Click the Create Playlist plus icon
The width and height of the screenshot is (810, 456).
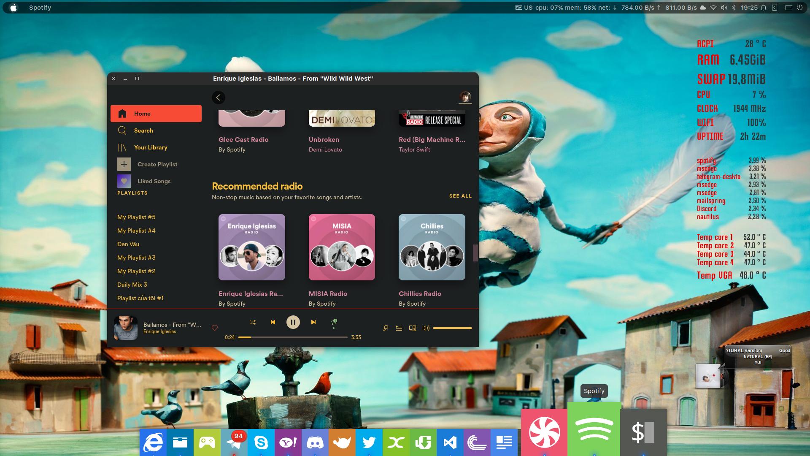(x=124, y=164)
